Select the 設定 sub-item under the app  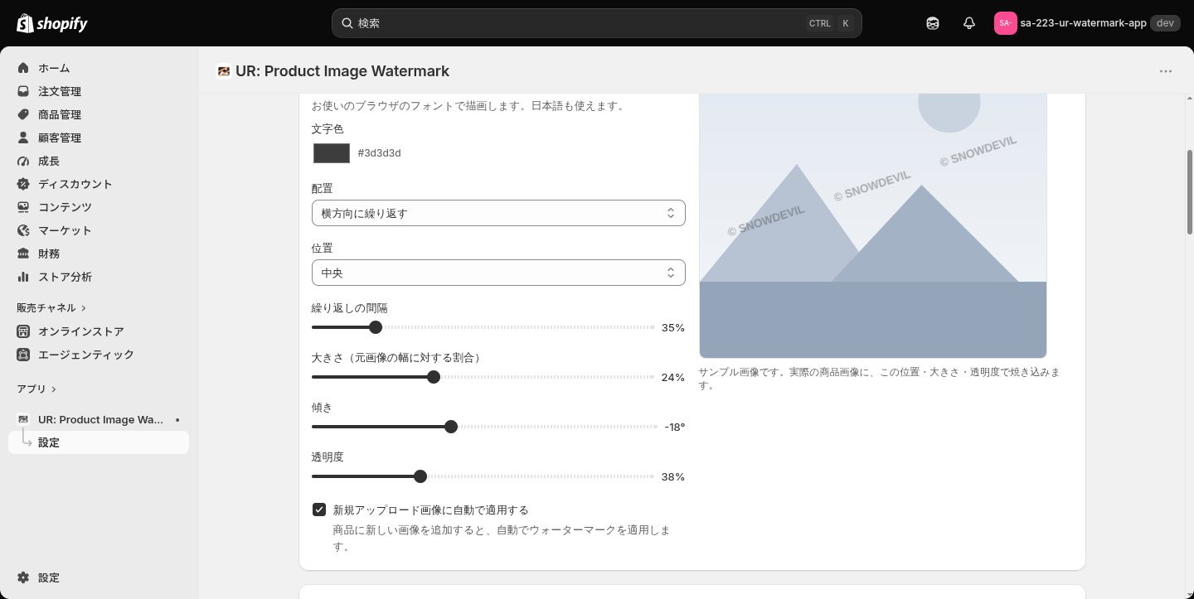pyautogui.click(x=99, y=442)
